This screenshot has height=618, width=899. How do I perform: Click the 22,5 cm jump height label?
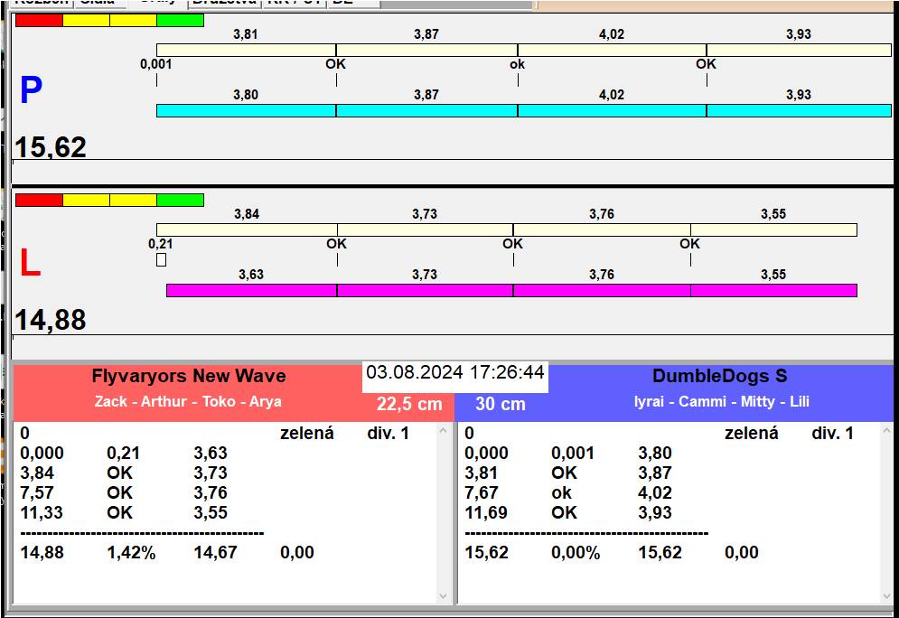[x=409, y=404]
